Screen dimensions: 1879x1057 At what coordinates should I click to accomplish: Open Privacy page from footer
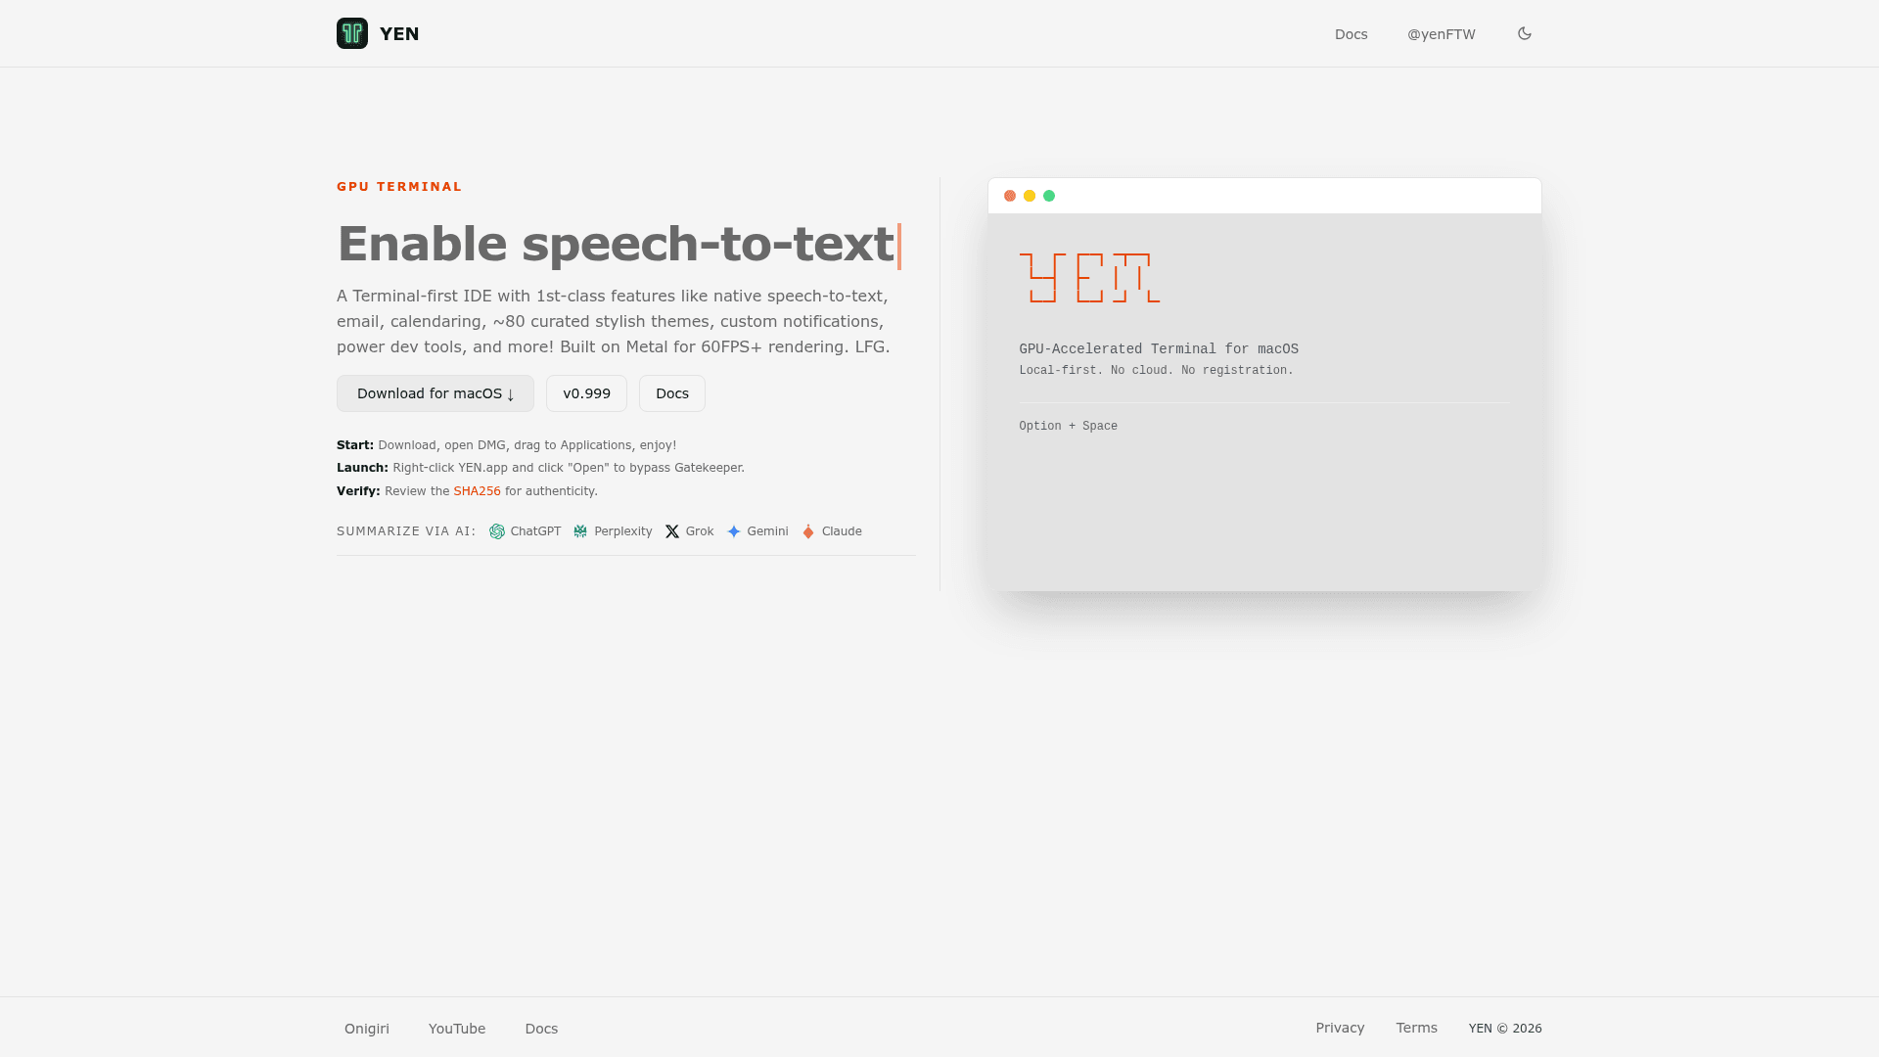pos(1340,1028)
